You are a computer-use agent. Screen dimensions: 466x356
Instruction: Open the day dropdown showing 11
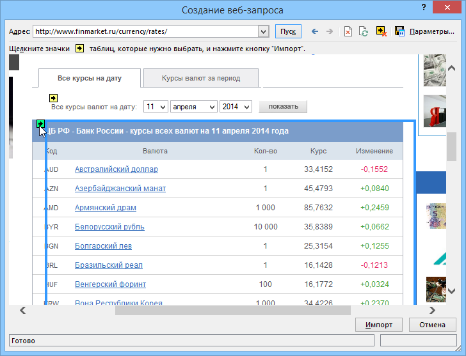[x=156, y=107]
